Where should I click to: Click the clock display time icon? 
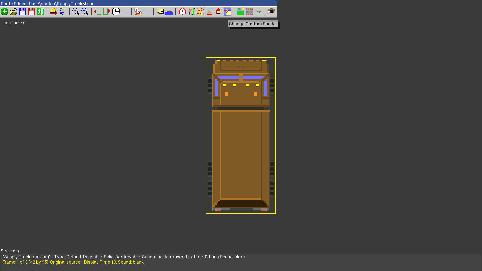[116, 11]
